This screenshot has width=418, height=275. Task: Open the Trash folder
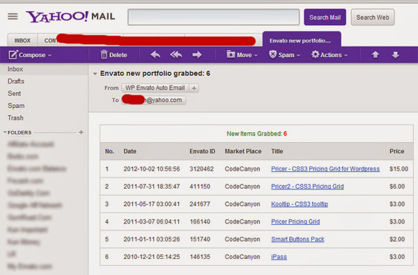(15, 118)
